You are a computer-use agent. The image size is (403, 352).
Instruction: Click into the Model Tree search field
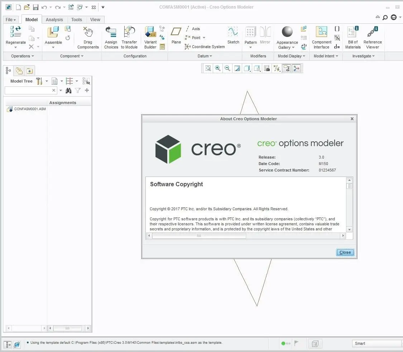point(28,90)
